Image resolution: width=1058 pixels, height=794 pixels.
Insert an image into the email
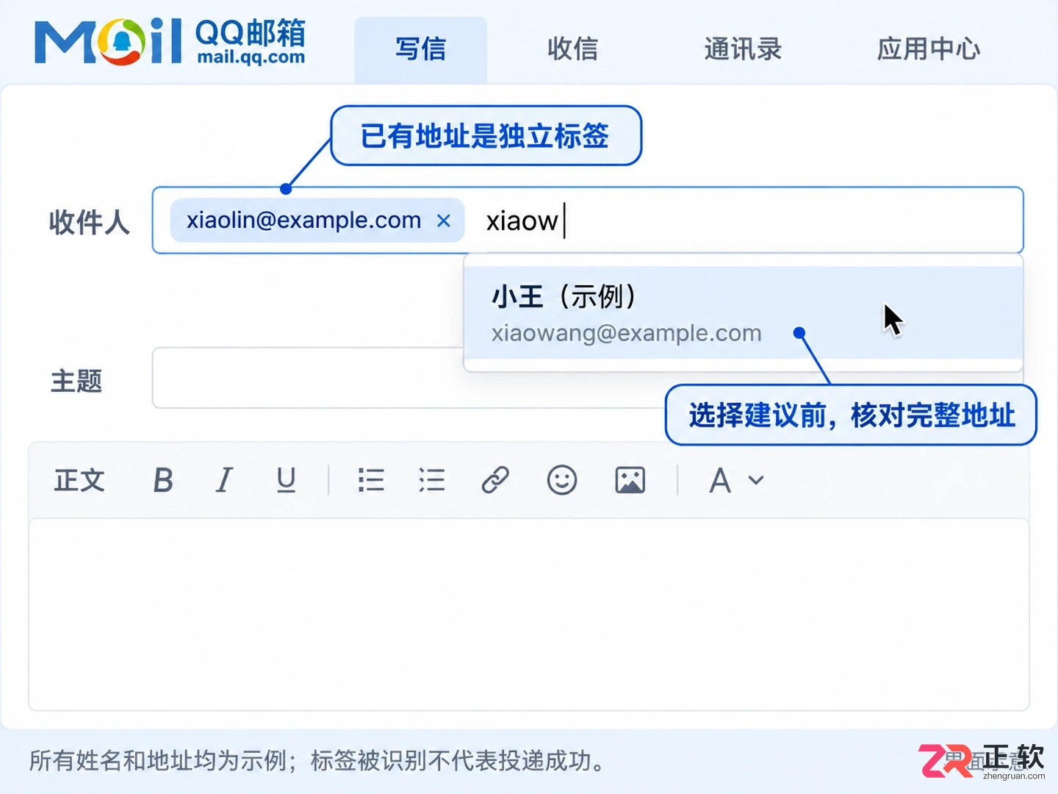pos(630,481)
